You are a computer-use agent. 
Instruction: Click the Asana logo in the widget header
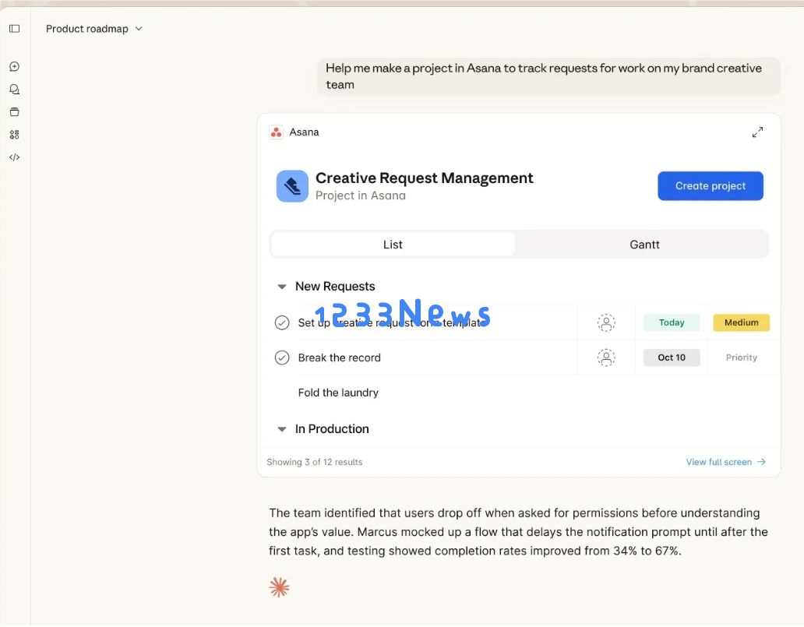(x=276, y=132)
